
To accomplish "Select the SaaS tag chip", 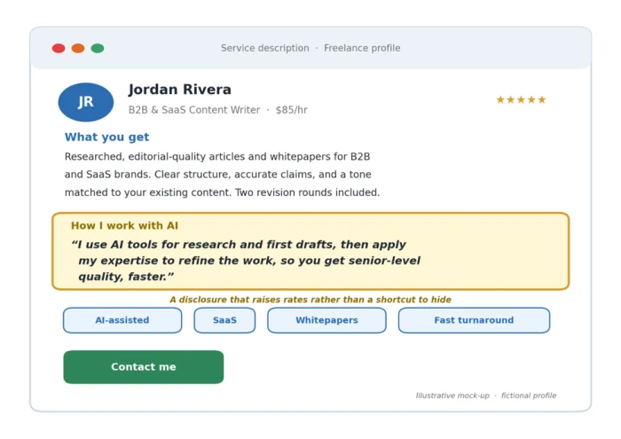I will [x=224, y=320].
